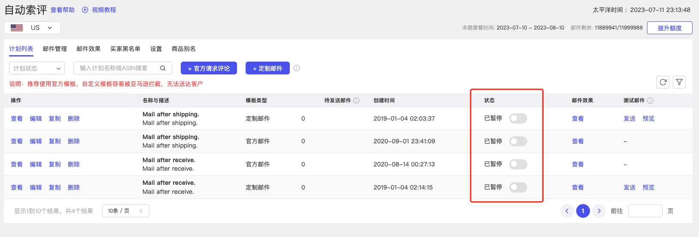The image size is (699, 237).
Task: Toggle status switch for 2019-01-04 02:03:37 plan
Action: 518,118
